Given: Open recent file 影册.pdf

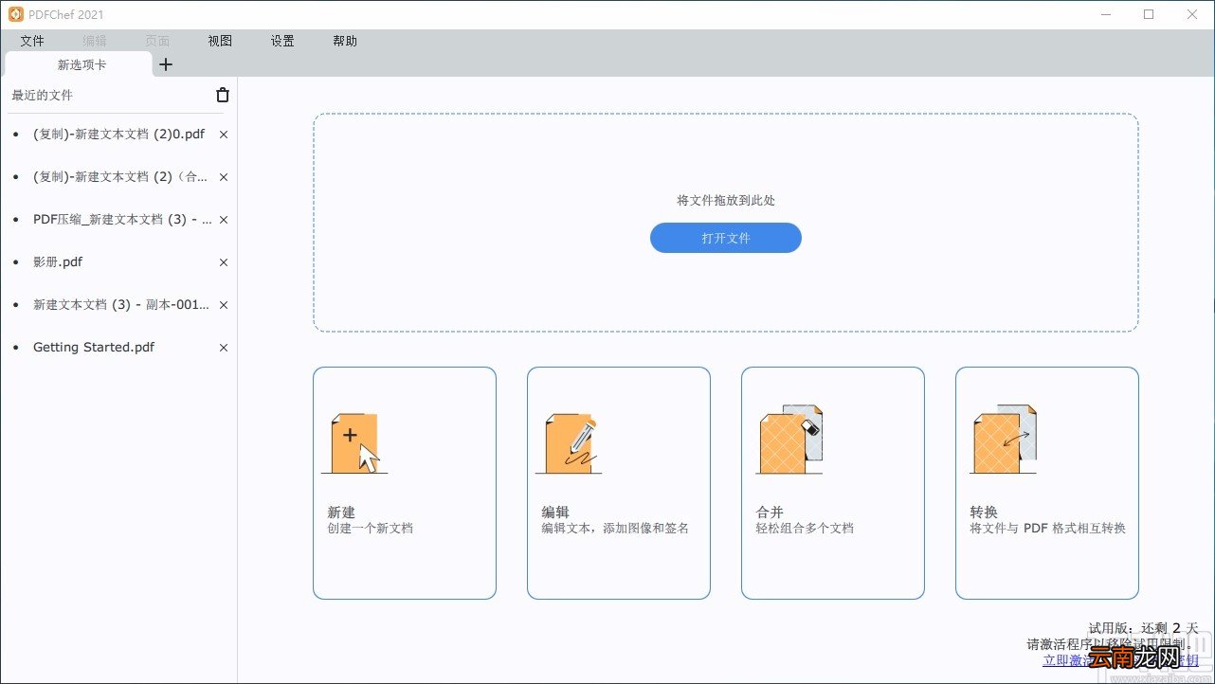Looking at the screenshot, I should [58, 262].
